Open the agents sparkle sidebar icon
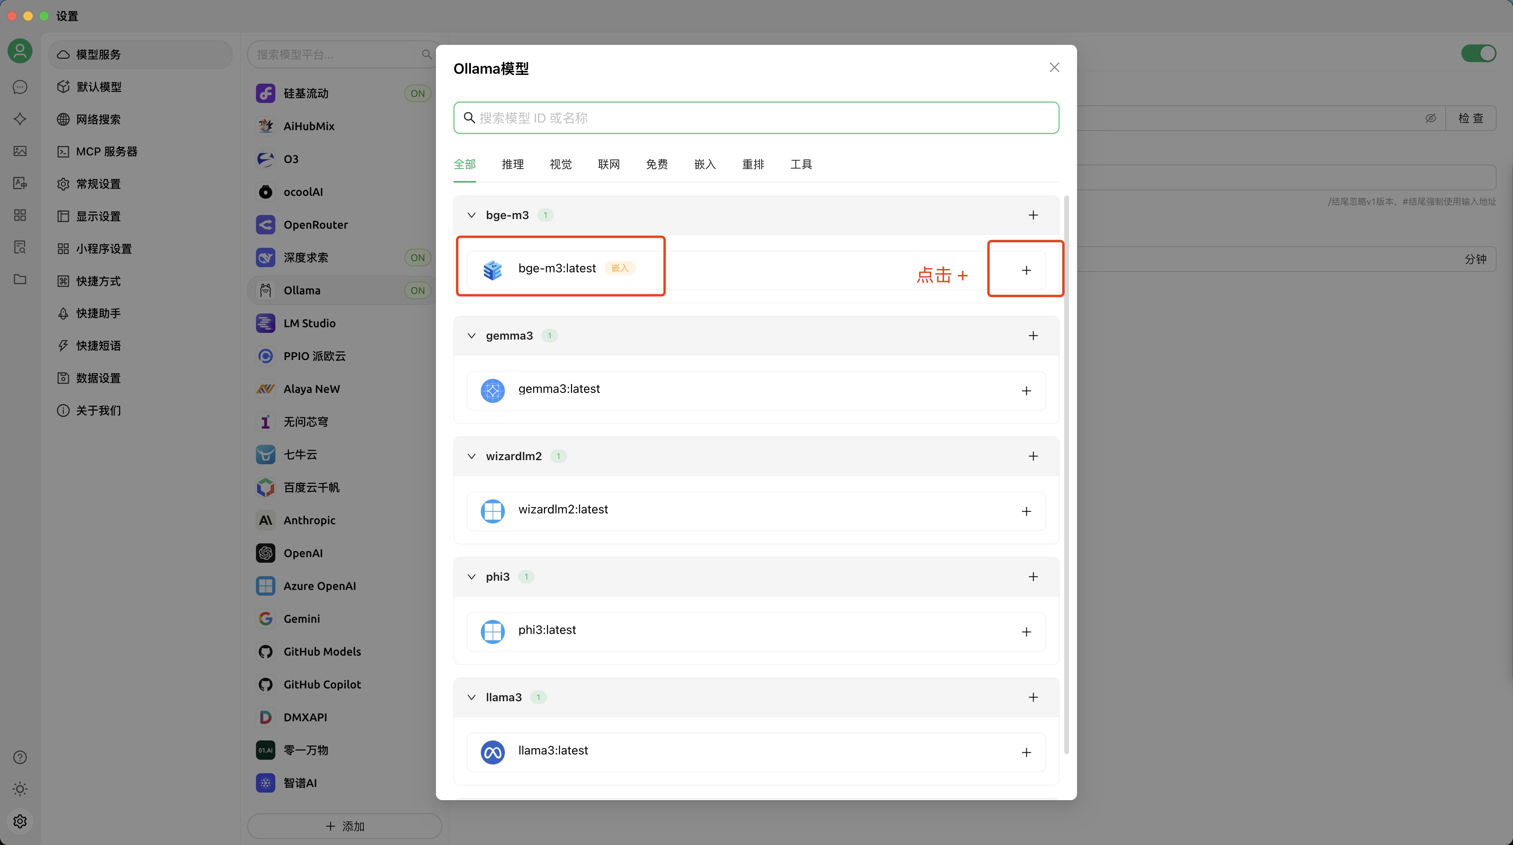The width and height of the screenshot is (1513, 845). [x=20, y=119]
